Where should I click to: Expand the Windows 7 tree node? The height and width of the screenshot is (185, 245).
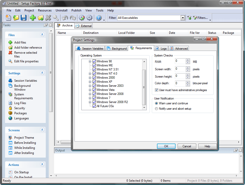[90, 98]
